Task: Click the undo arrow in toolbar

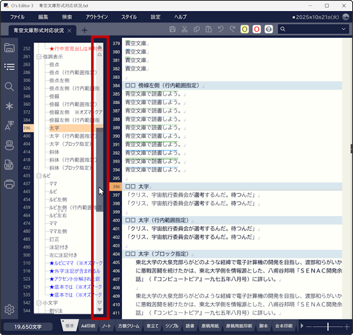Action: (x=221, y=29)
